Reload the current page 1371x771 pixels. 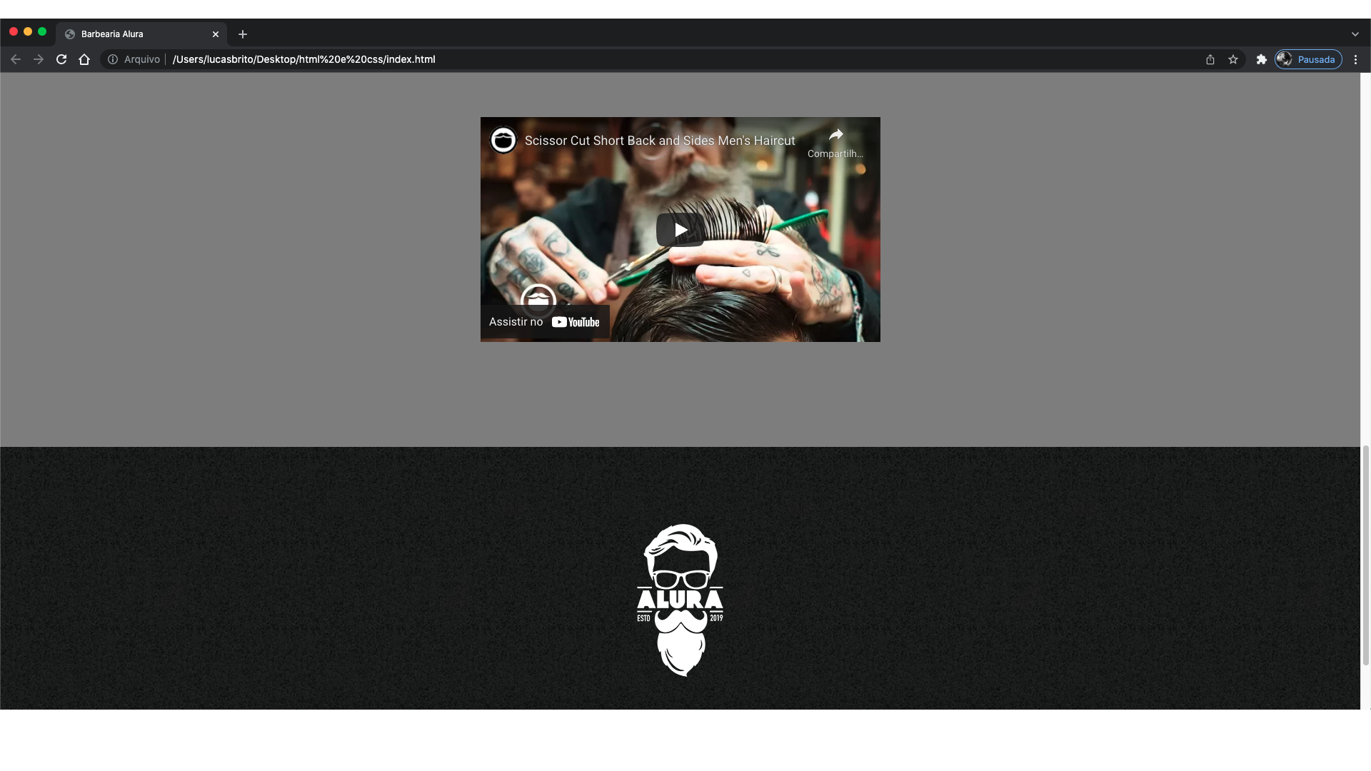(x=61, y=59)
